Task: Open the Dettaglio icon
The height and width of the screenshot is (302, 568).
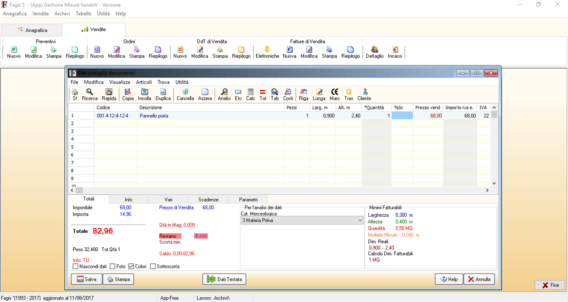Action: coord(375,52)
